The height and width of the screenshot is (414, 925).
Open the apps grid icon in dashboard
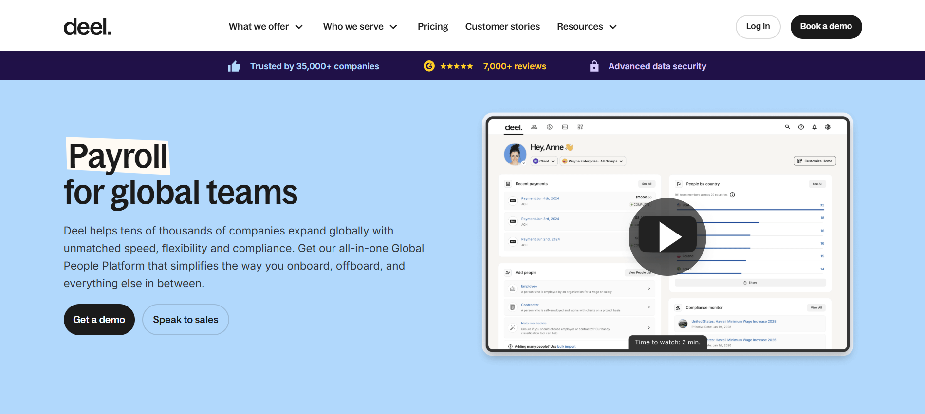tap(580, 127)
